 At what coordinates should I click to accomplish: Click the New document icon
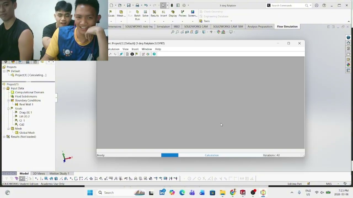(111, 5)
